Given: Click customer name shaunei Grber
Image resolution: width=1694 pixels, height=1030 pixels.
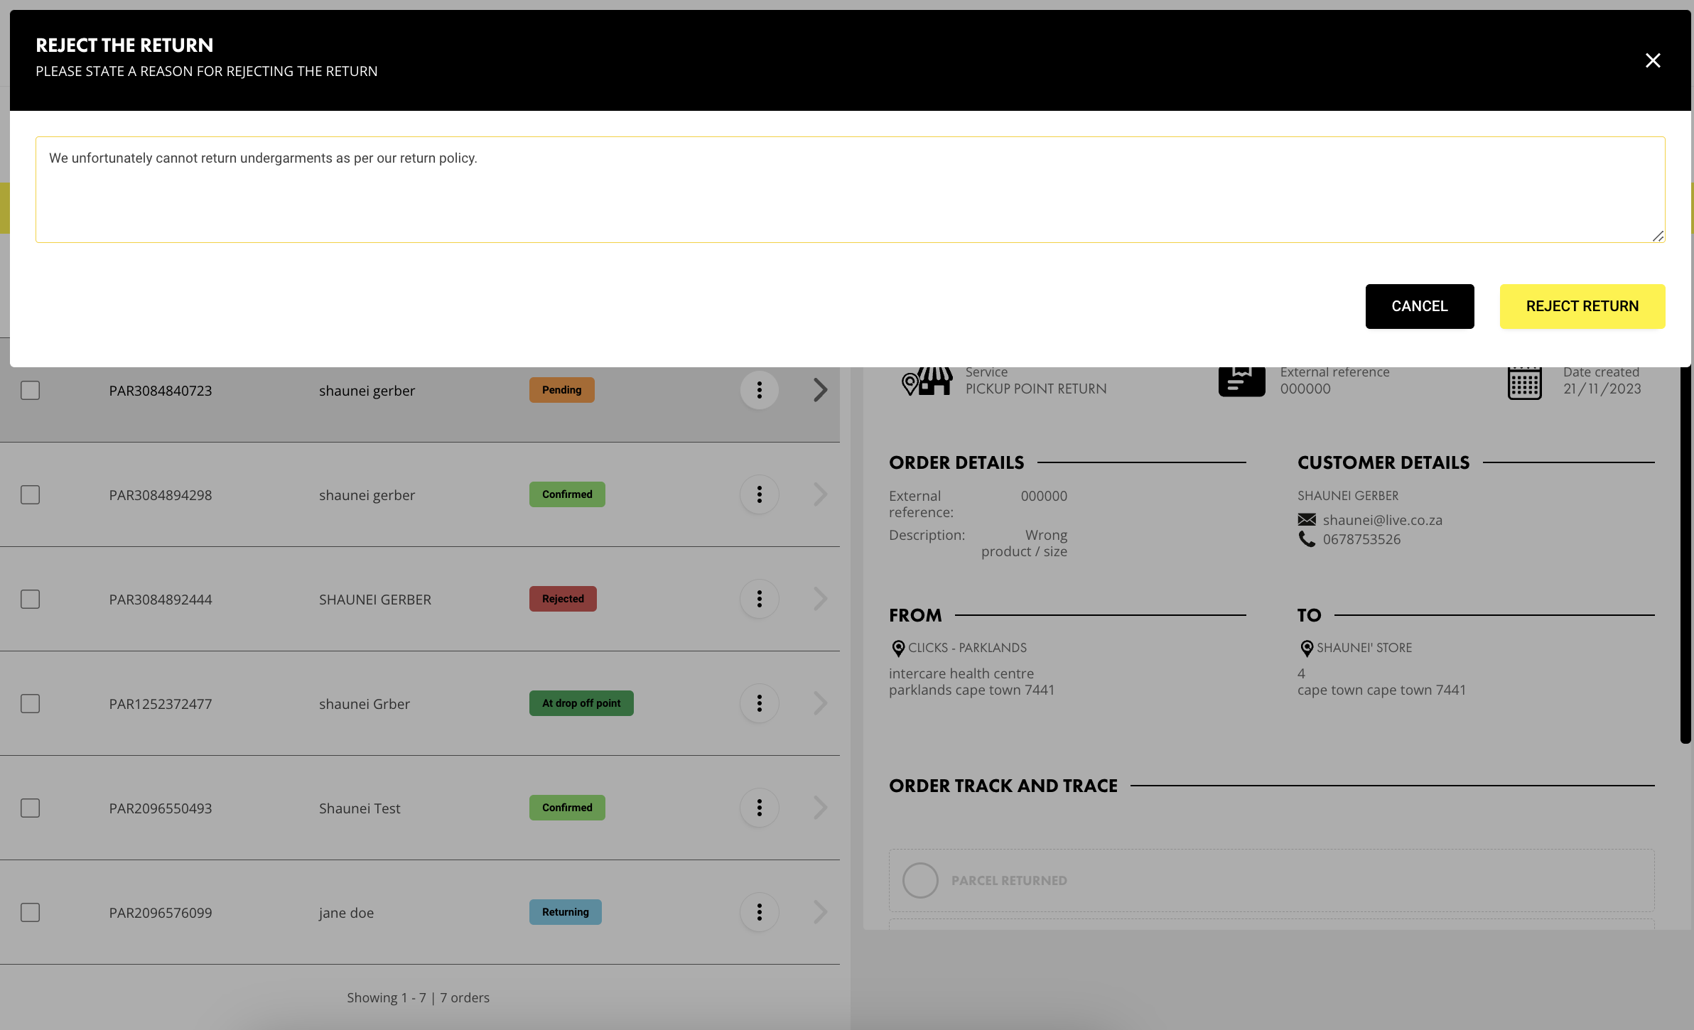Looking at the screenshot, I should tap(365, 704).
